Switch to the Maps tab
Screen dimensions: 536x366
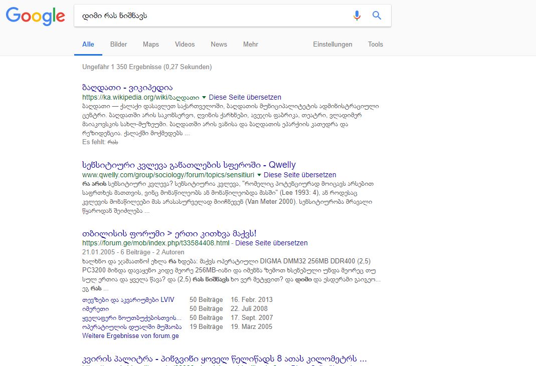(151, 45)
